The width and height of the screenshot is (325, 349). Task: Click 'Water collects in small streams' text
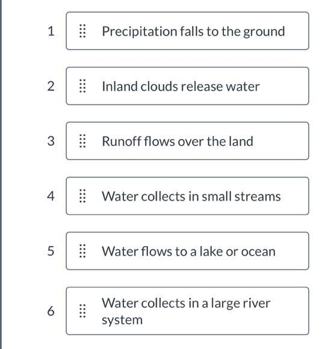pos(191,196)
